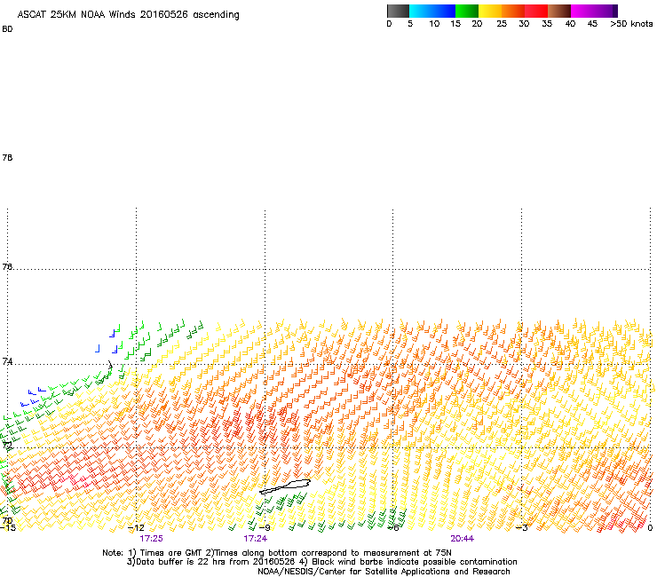Click the '10' legend scale number
Image resolution: width=657 pixels, height=577 pixels.
tap(434, 24)
